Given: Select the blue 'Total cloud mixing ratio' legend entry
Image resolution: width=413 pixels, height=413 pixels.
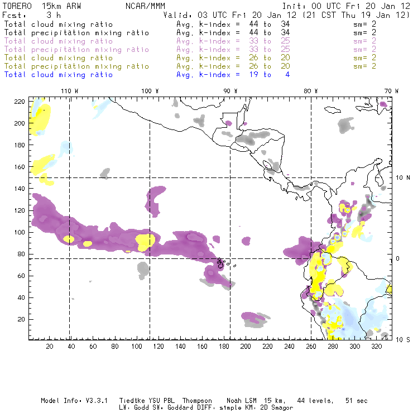Looking at the screenshot, I should click(x=59, y=75).
